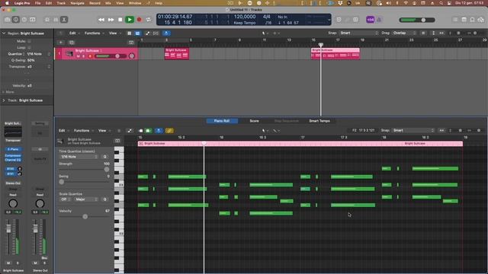Screen dimensions: 488x274
Task: Tick the region Mute checkbox
Action: (29, 41)
